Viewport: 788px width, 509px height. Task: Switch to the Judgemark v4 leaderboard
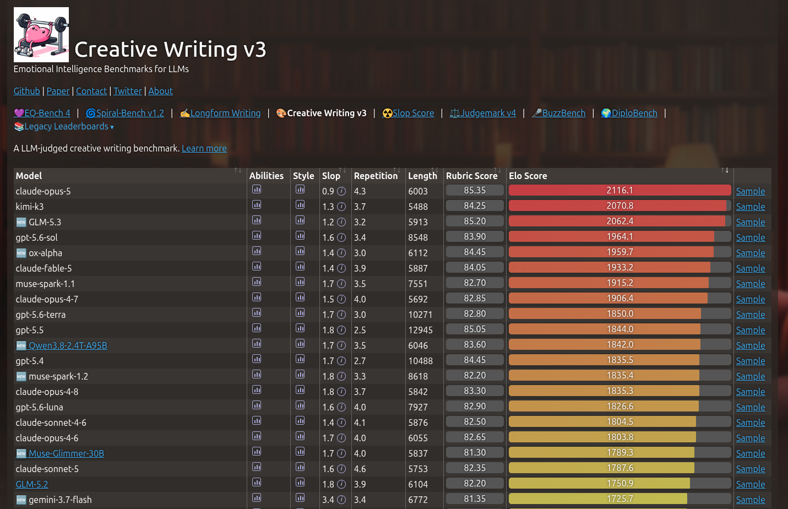click(x=483, y=113)
